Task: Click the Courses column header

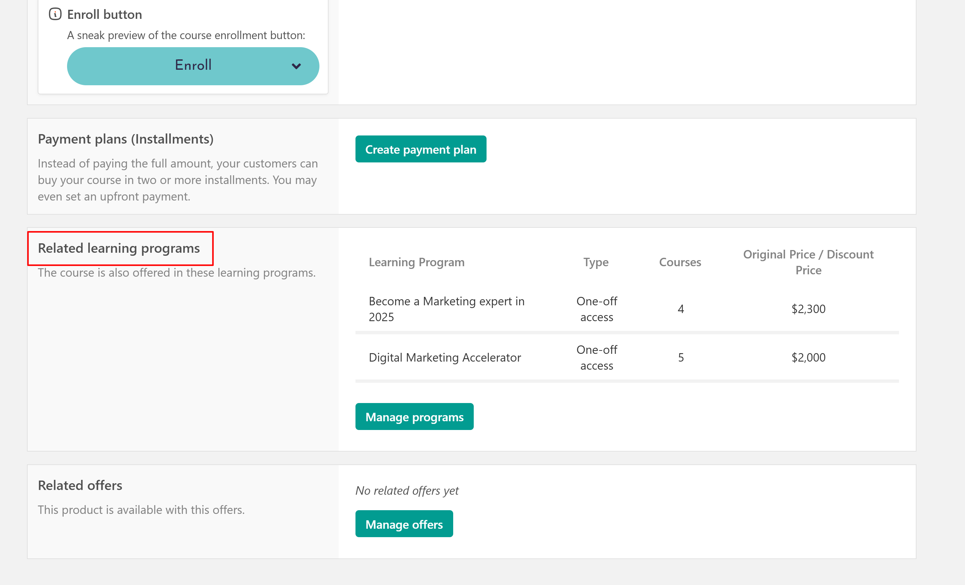Action: point(680,263)
